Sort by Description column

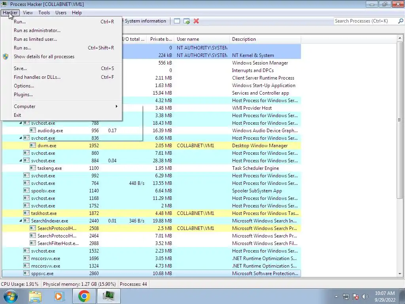[265, 39]
